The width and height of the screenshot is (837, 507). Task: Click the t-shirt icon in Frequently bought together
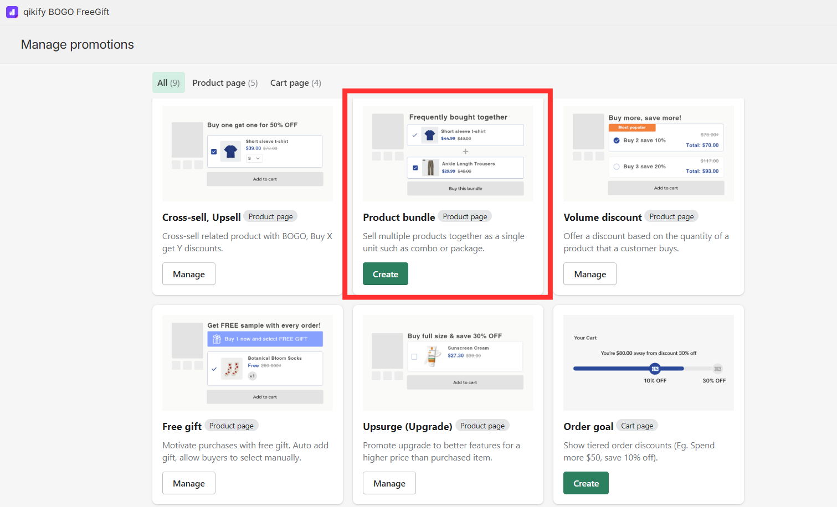tap(430, 135)
